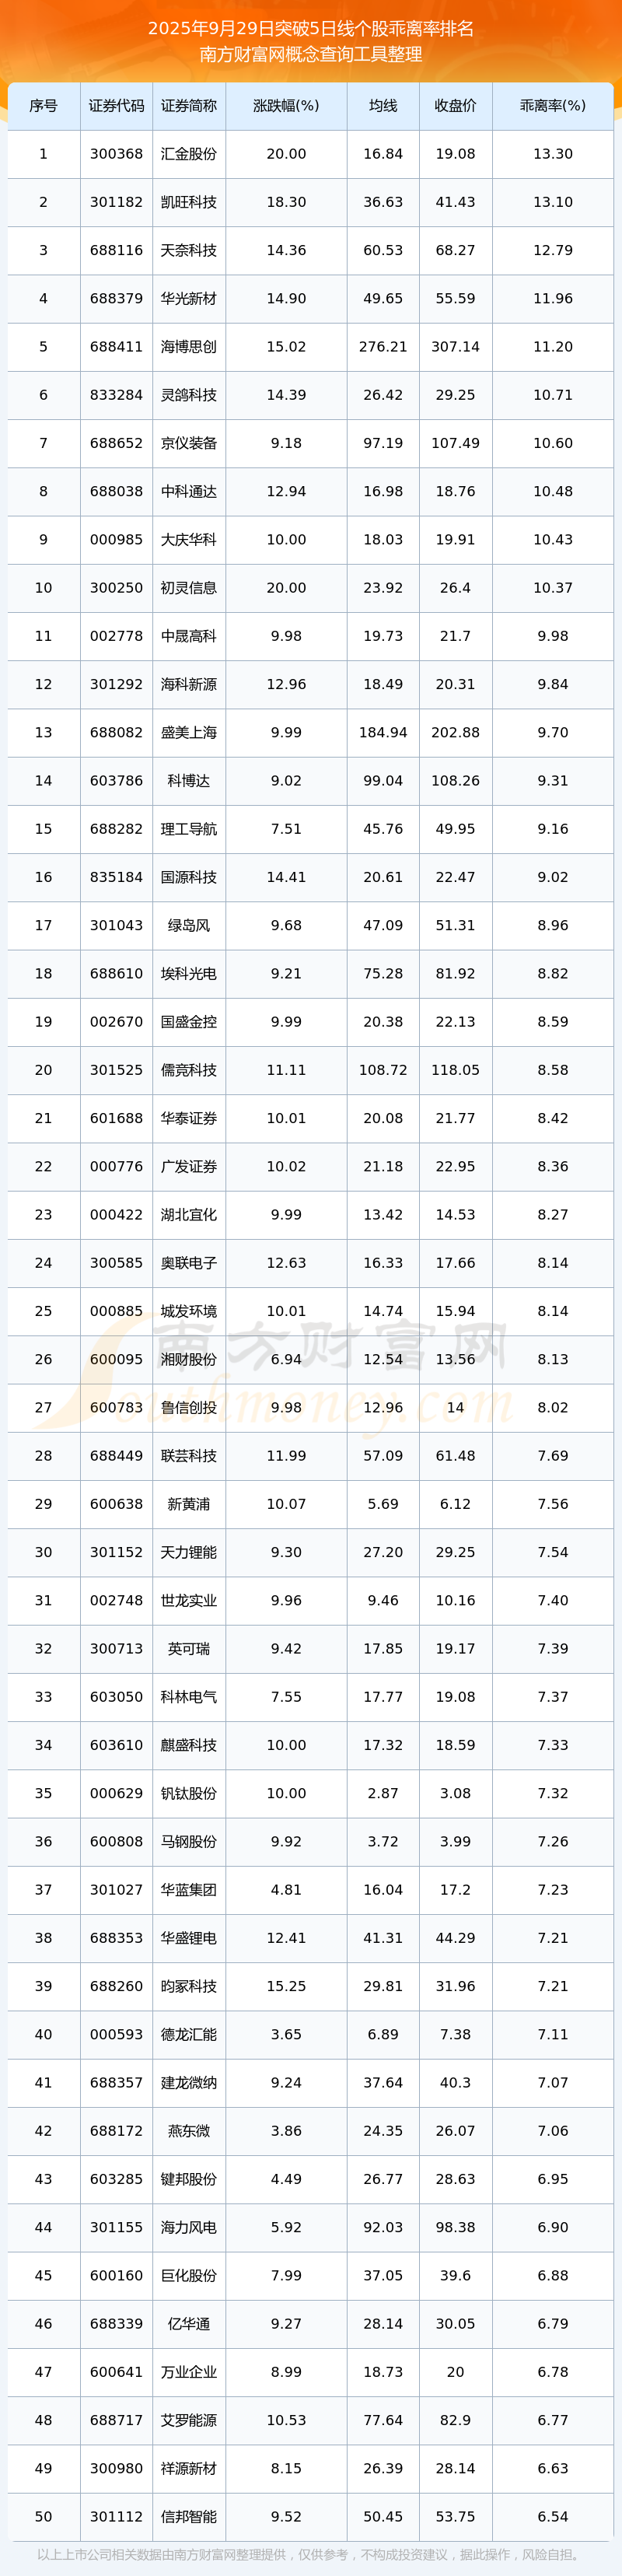622x2576 pixels.
Task: Select stock name 华蓝集团
Action: pyautogui.click(x=189, y=1890)
